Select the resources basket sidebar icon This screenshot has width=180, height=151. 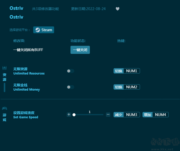(x=5, y=68)
